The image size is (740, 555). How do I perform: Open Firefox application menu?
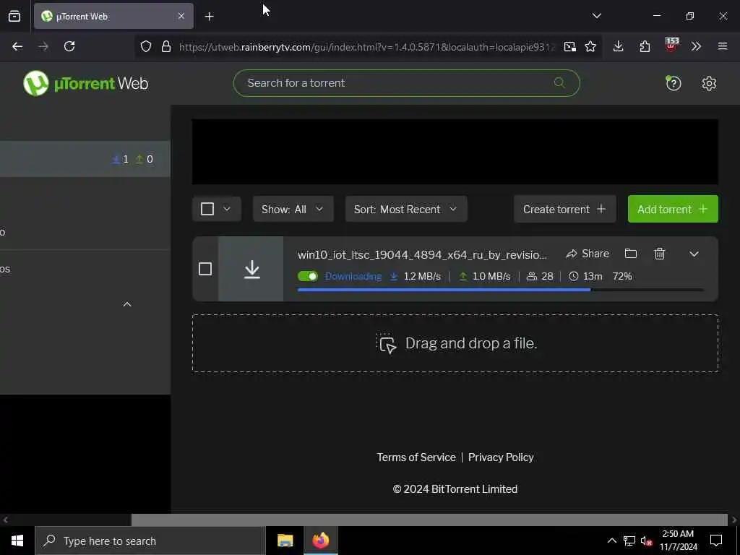point(723,46)
